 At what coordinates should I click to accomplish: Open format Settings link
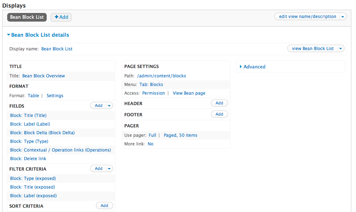coord(55,95)
